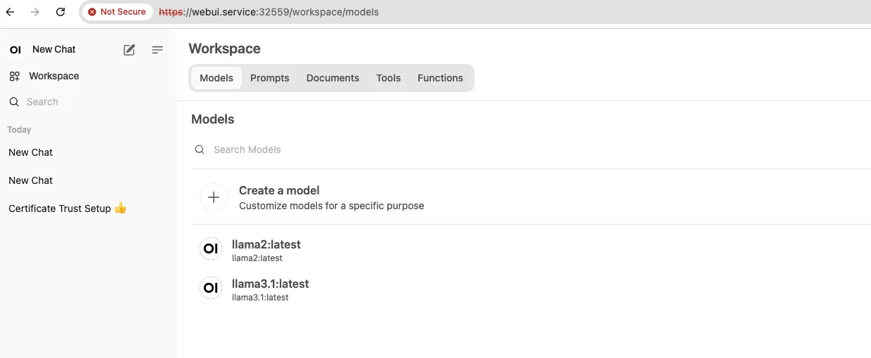The image size is (871, 358).
Task: Click the Workspace grid icon in sidebar
Action: 15,76
